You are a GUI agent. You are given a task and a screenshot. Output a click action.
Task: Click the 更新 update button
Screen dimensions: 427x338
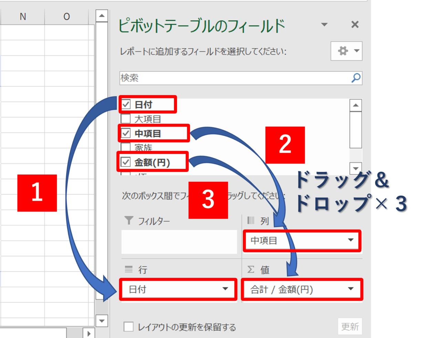(350, 326)
